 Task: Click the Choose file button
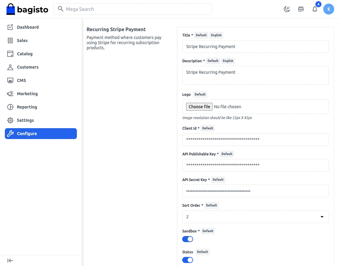(x=199, y=107)
